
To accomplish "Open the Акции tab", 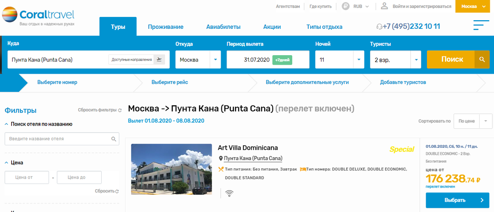I will [272, 27].
